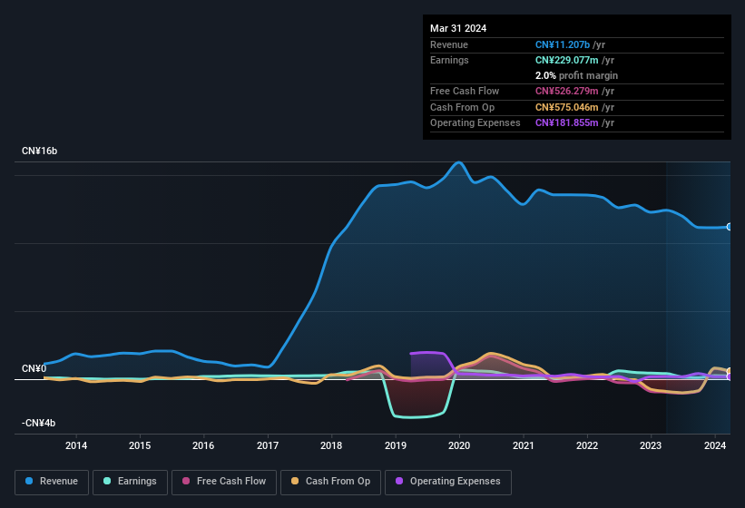Click the CN¥575.046m cash from op value
Screen dimensions: 745x508
(x=567, y=107)
